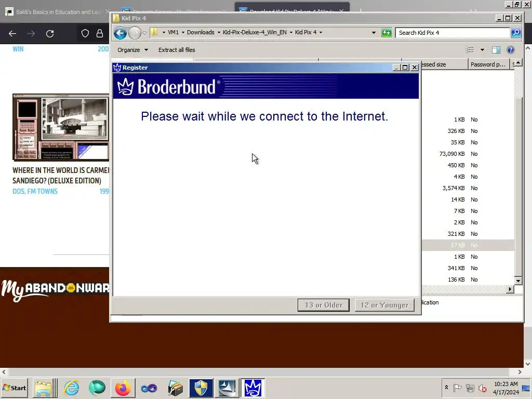The height and width of the screenshot is (399, 532).
Task: Click the Action Center flag tray icon
Action: tap(457, 388)
